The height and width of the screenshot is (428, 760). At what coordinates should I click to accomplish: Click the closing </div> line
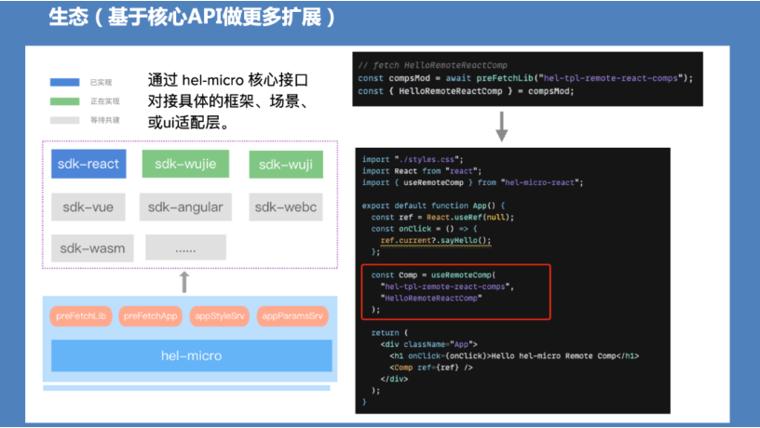394,379
